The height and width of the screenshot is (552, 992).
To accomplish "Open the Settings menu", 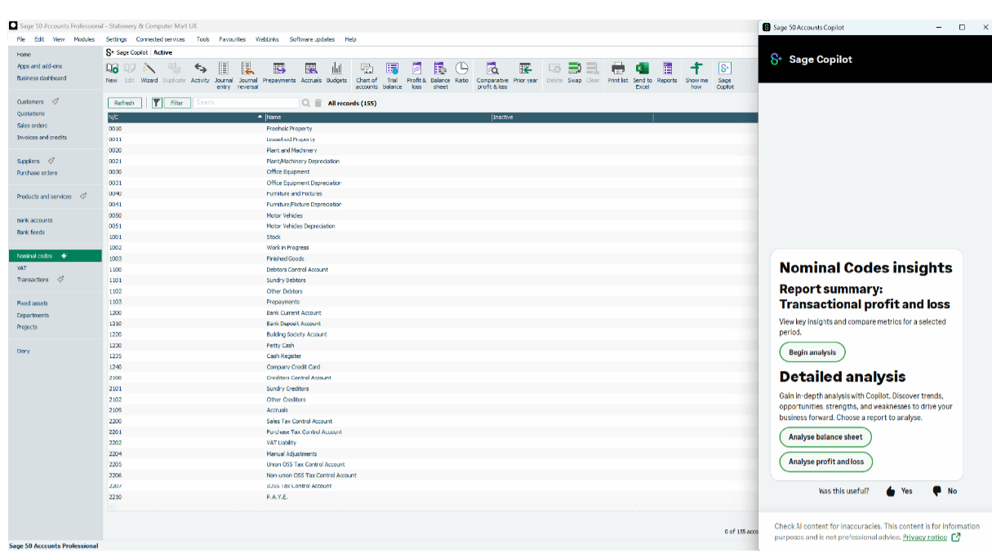I will coord(116,39).
